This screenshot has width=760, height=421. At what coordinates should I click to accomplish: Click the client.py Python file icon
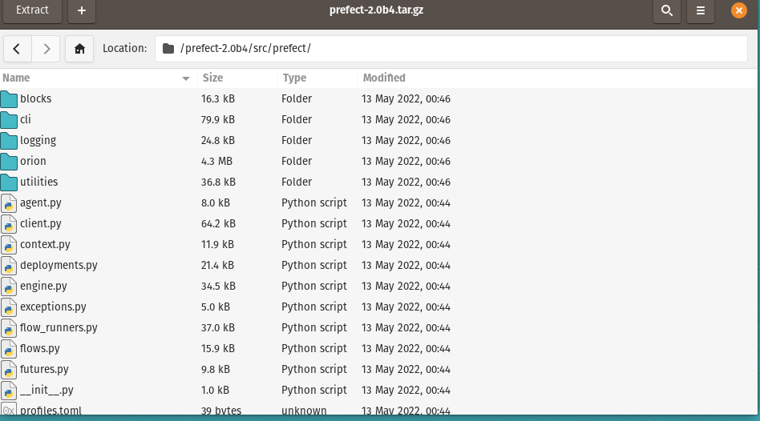point(9,224)
